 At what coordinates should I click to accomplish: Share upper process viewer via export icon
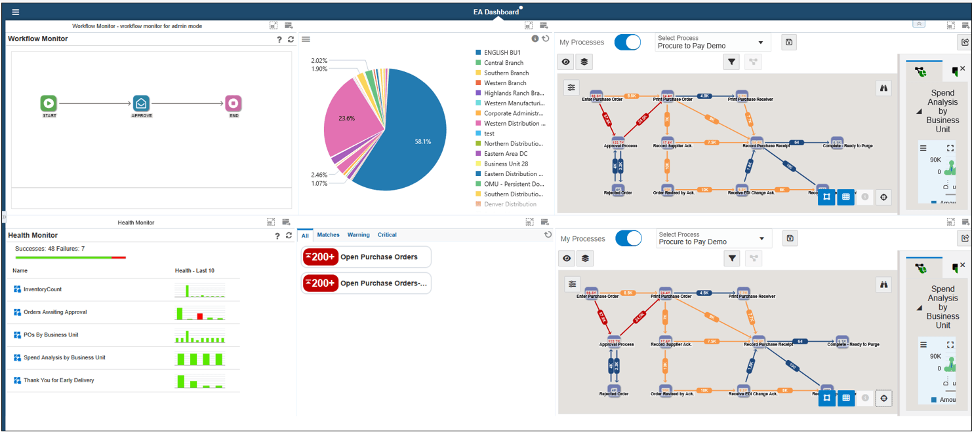coord(964,43)
